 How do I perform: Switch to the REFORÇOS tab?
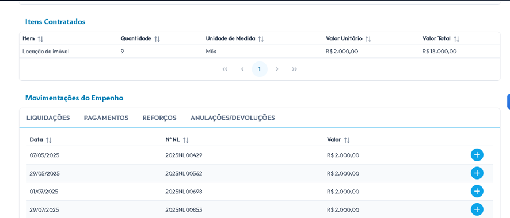pos(159,118)
